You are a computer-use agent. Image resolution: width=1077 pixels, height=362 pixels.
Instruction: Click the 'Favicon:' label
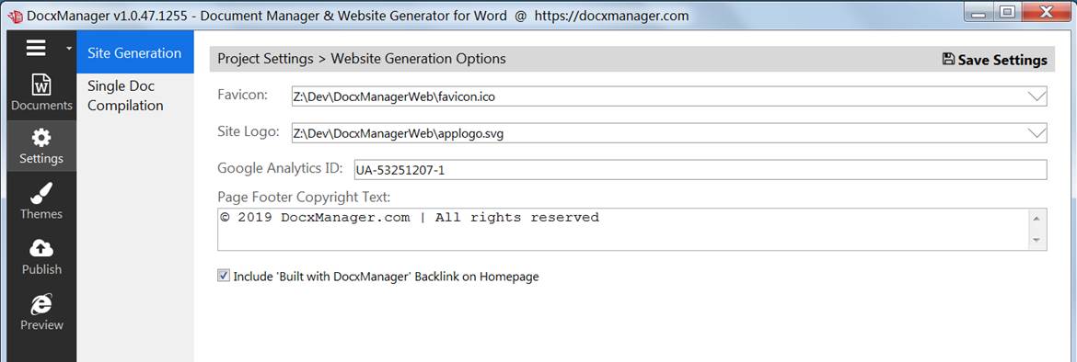click(x=242, y=96)
